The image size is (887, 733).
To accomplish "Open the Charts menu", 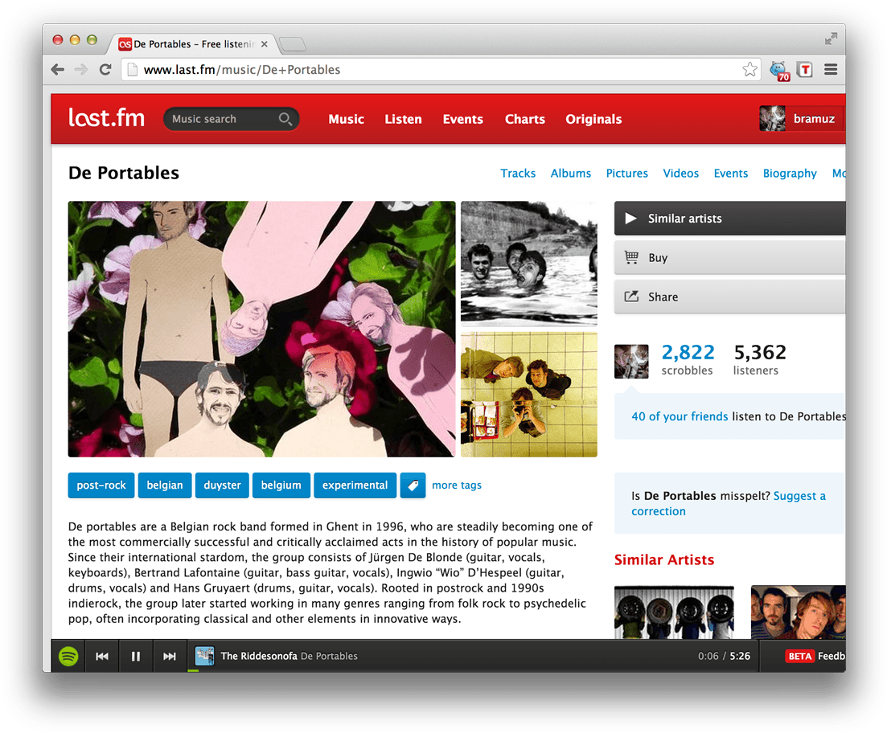I will (525, 119).
